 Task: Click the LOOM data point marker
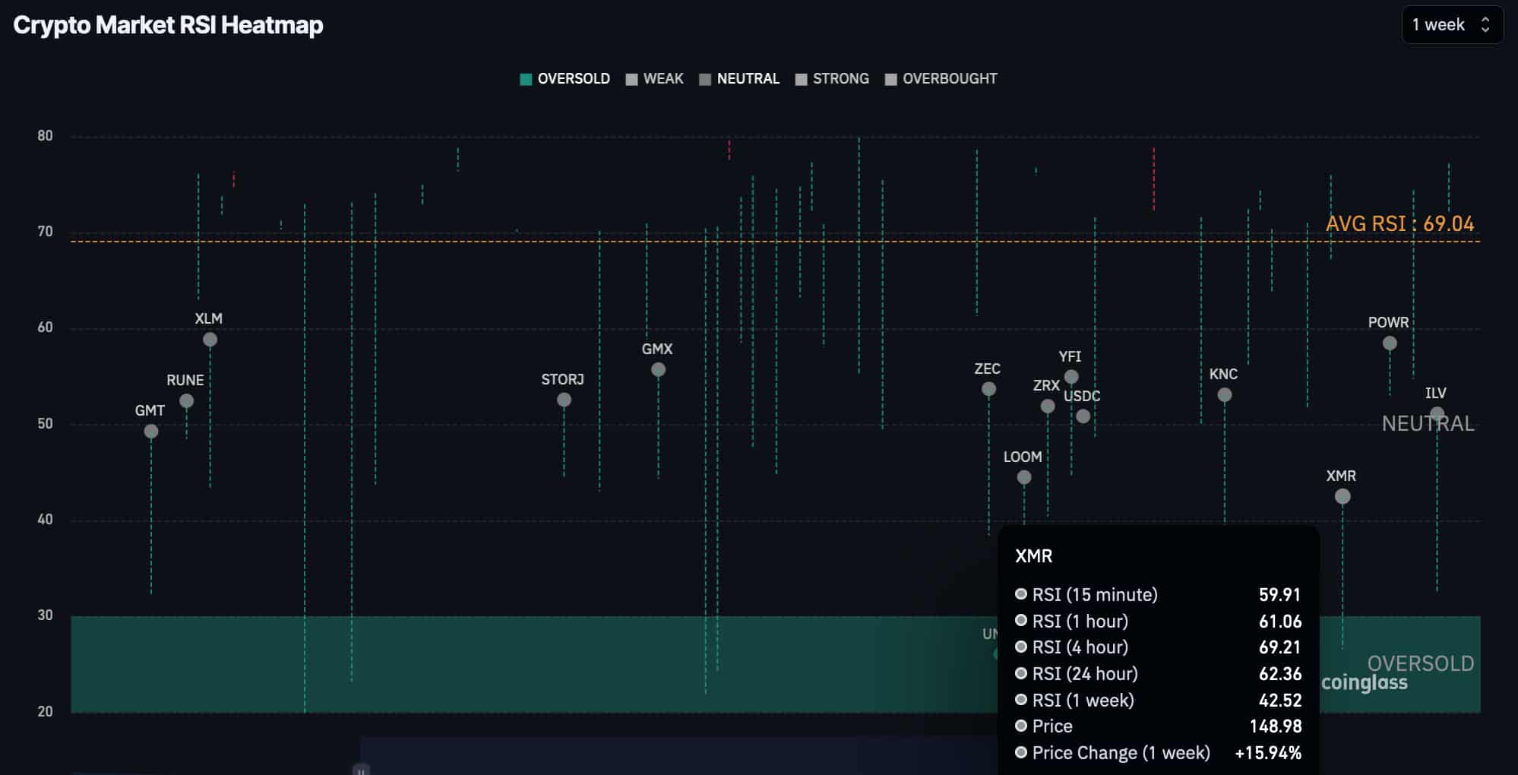pyautogui.click(x=1024, y=477)
